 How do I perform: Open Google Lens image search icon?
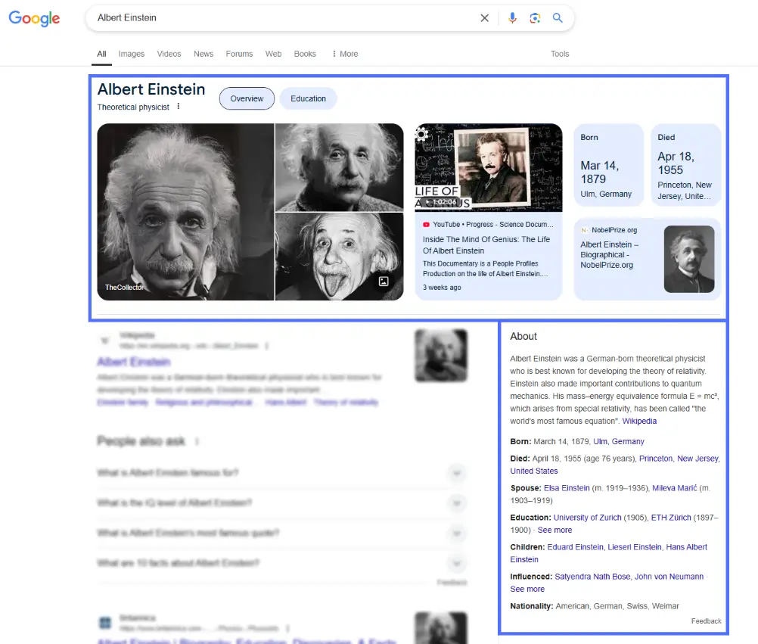(535, 18)
